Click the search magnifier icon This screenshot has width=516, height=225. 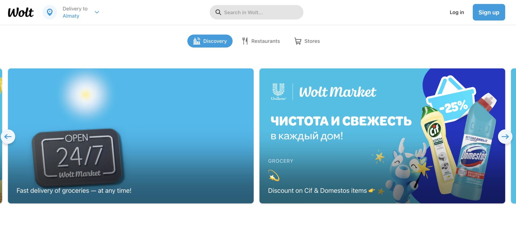218,12
